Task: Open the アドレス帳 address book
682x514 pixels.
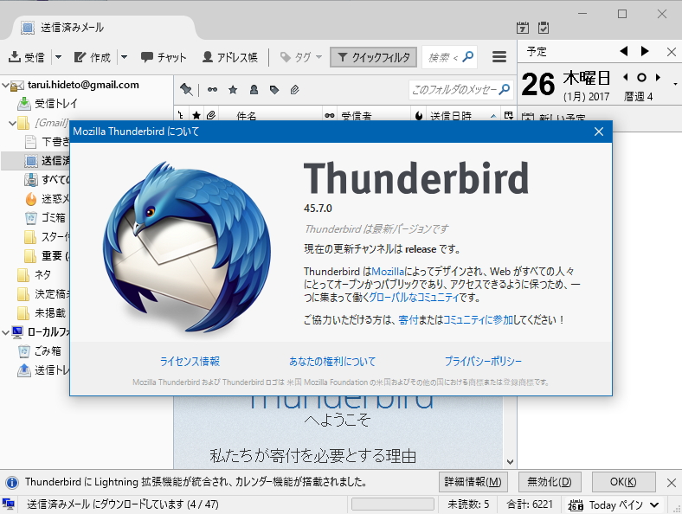Action: click(230, 57)
